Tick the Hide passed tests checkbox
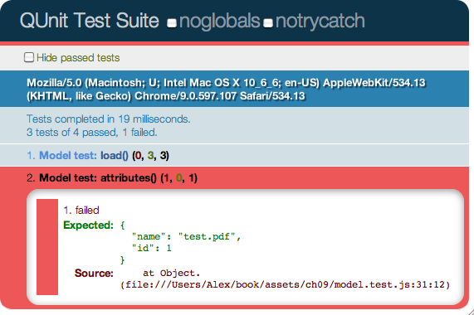This screenshot has width=474, height=315. tap(29, 57)
